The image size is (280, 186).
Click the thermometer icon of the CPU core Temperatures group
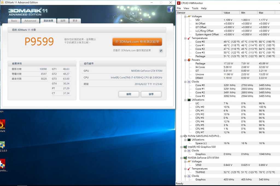[x=189, y=38]
